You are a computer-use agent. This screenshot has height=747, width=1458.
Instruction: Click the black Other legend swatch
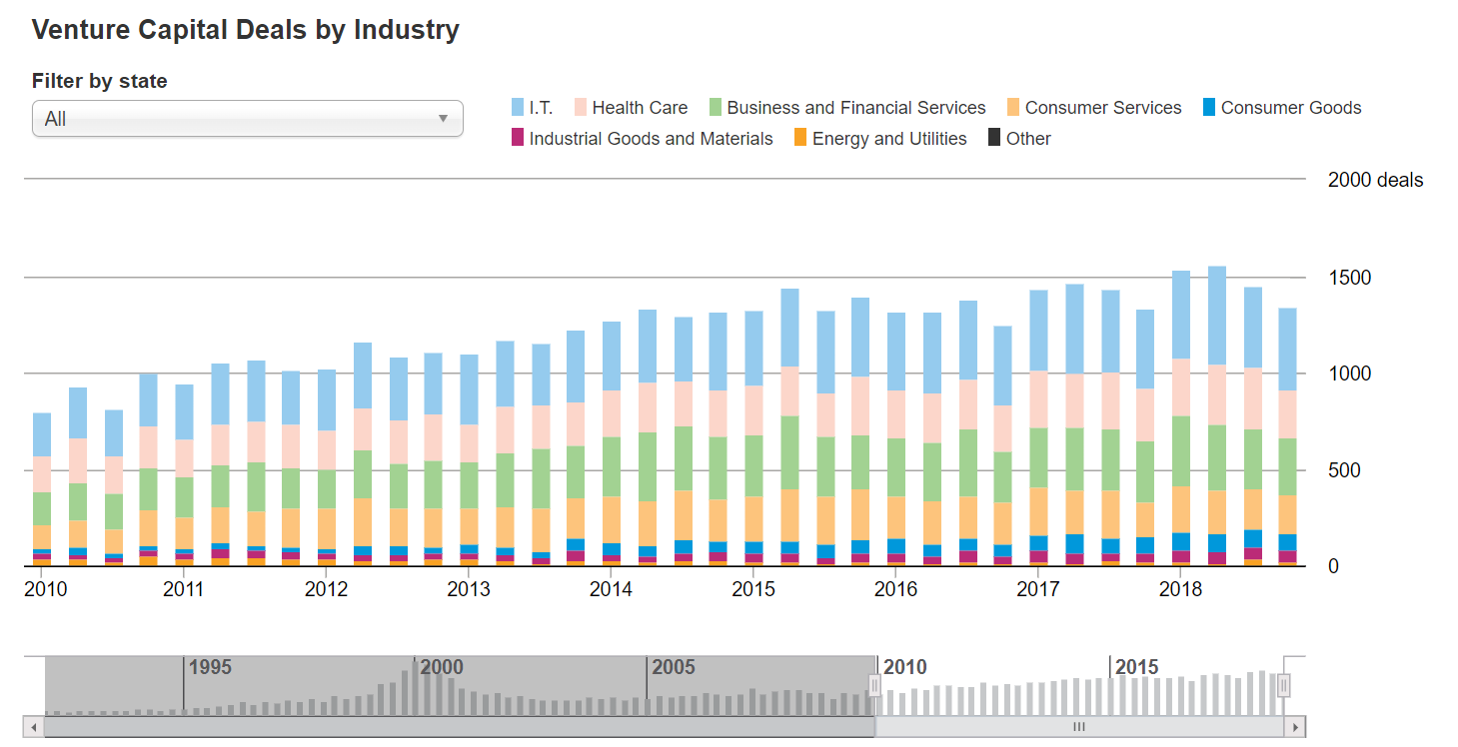(x=994, y=139)
